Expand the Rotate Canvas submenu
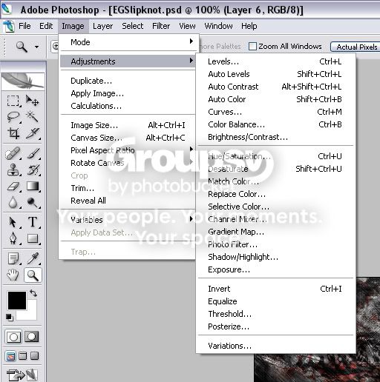Image resolution: width=380 pixels, height=382 pixels. click(128, 163)
